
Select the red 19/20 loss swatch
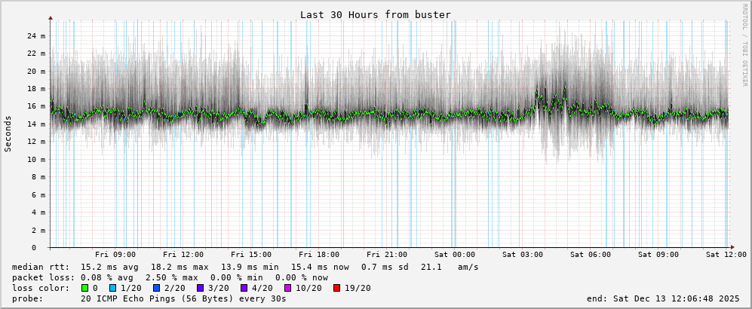pyautogui.click(x=337, y=288)
